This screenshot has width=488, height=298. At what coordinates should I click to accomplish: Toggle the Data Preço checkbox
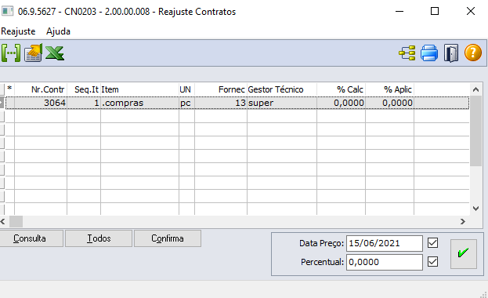point(432,243)
